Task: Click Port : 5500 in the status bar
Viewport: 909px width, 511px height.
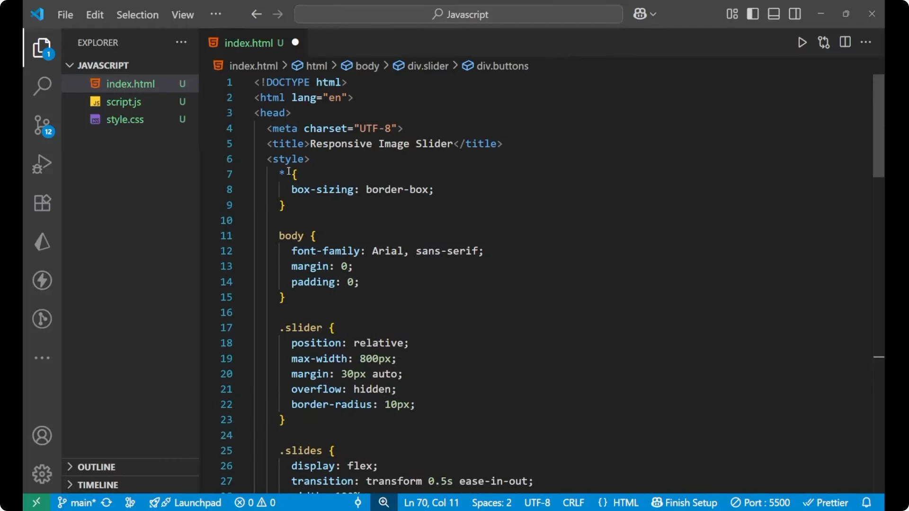Action: tap(760, 502)
